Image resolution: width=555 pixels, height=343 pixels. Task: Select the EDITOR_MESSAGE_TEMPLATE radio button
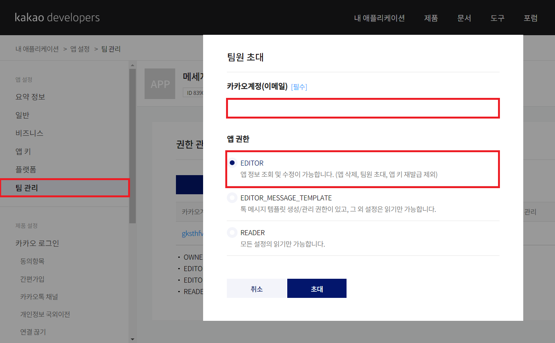232,198
